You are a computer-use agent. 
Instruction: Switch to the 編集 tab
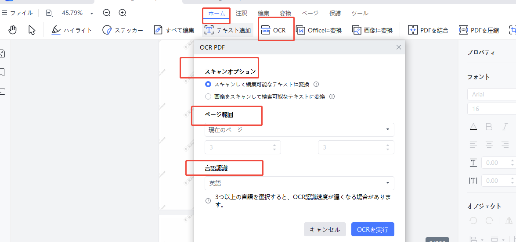point(263,14)
